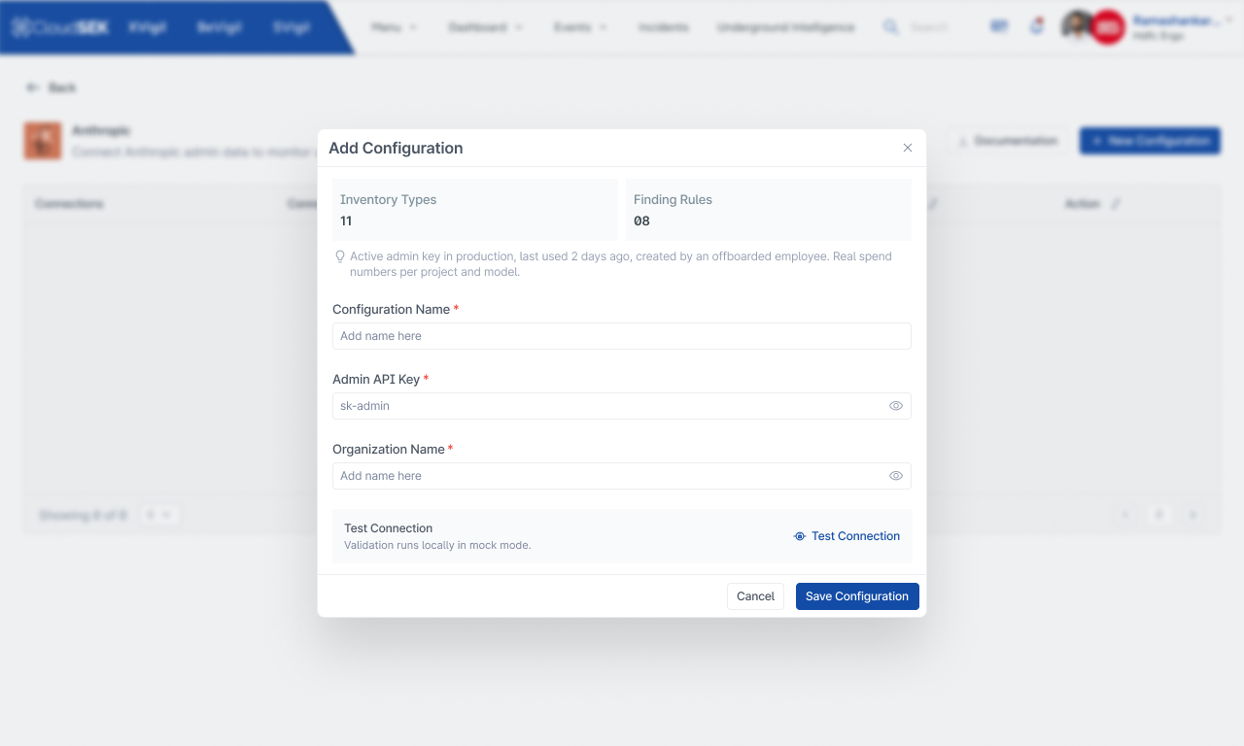Switch to the BeVigil tab
Viewport: 1244px width, 746px height.
coord(219,27)
